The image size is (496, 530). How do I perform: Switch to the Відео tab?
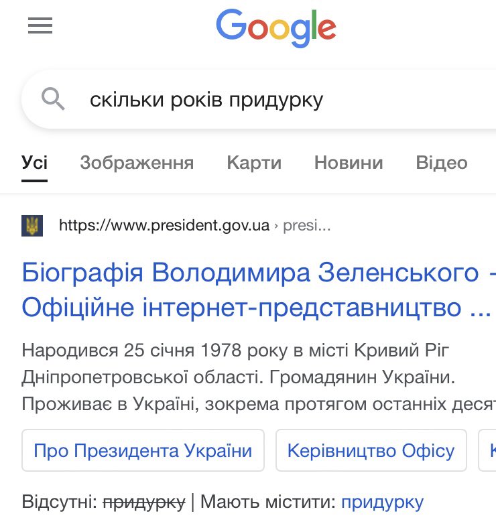pyautogui.click(x=442, y=162)
